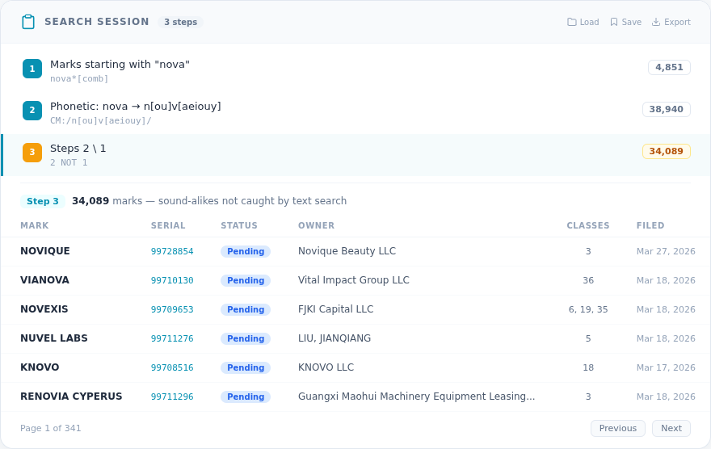
Task: Open serial link 99711276 for NUVEL LABS
Action: (172, 339)
